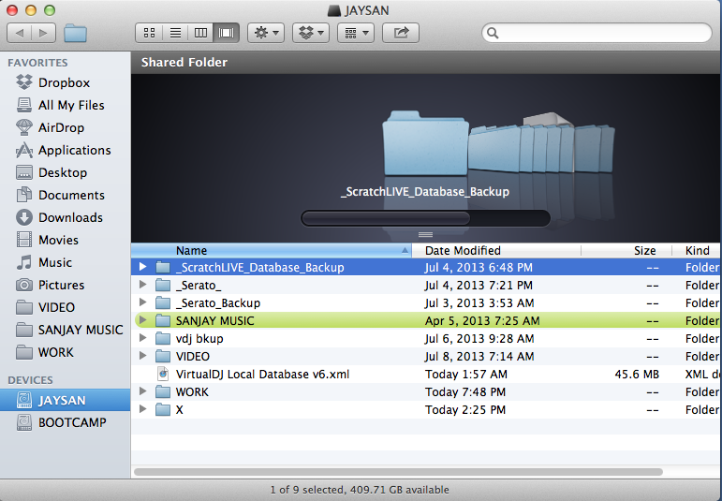Open the Action gear menu
722x501 pixels.
266,33
